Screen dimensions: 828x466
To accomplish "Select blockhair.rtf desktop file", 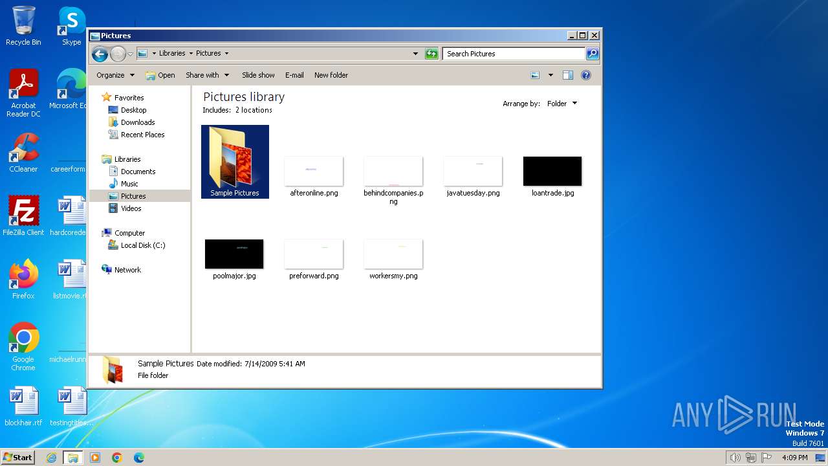I will 23,406.
